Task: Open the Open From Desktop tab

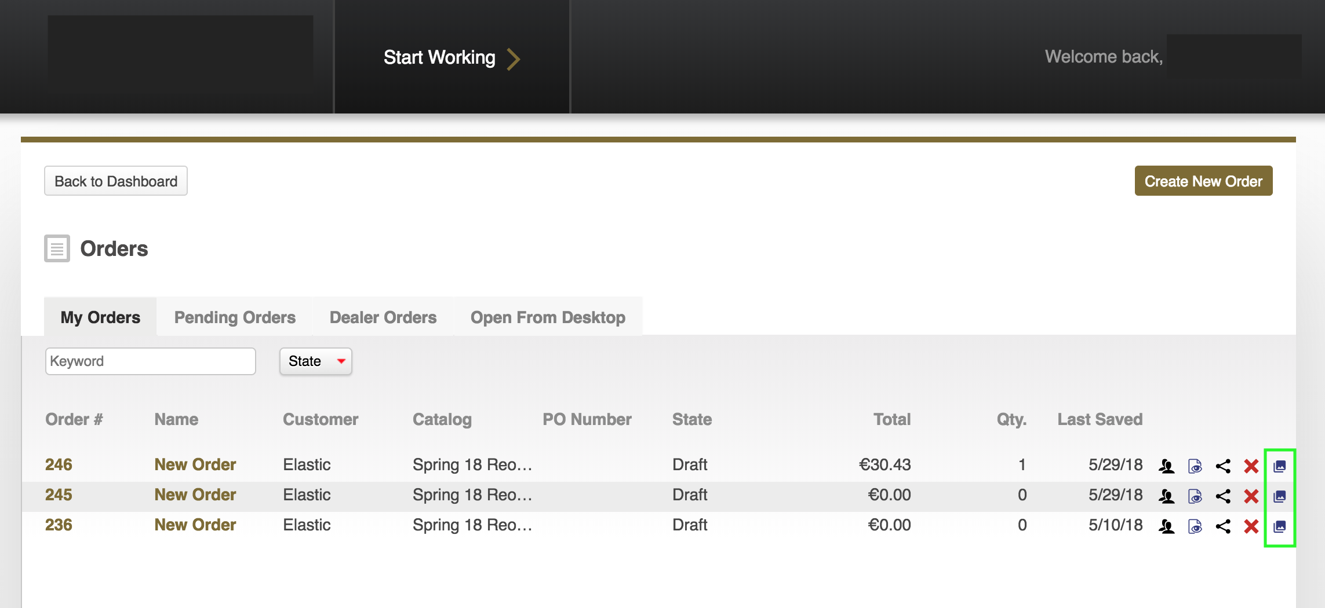Action: pos(548,317)
